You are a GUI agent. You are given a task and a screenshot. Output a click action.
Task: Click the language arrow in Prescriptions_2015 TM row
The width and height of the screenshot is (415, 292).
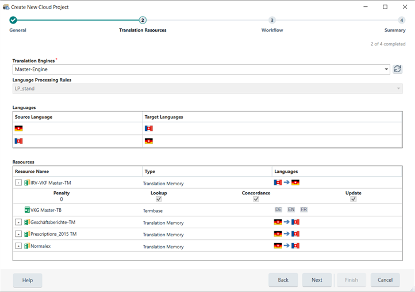pos(287,234)
